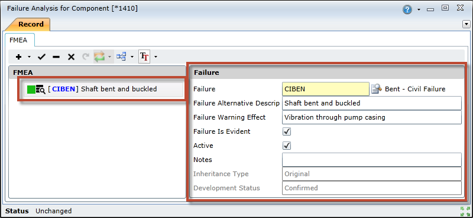
Task: Toggle the Active checkbox
Action: tap(287, 146)
